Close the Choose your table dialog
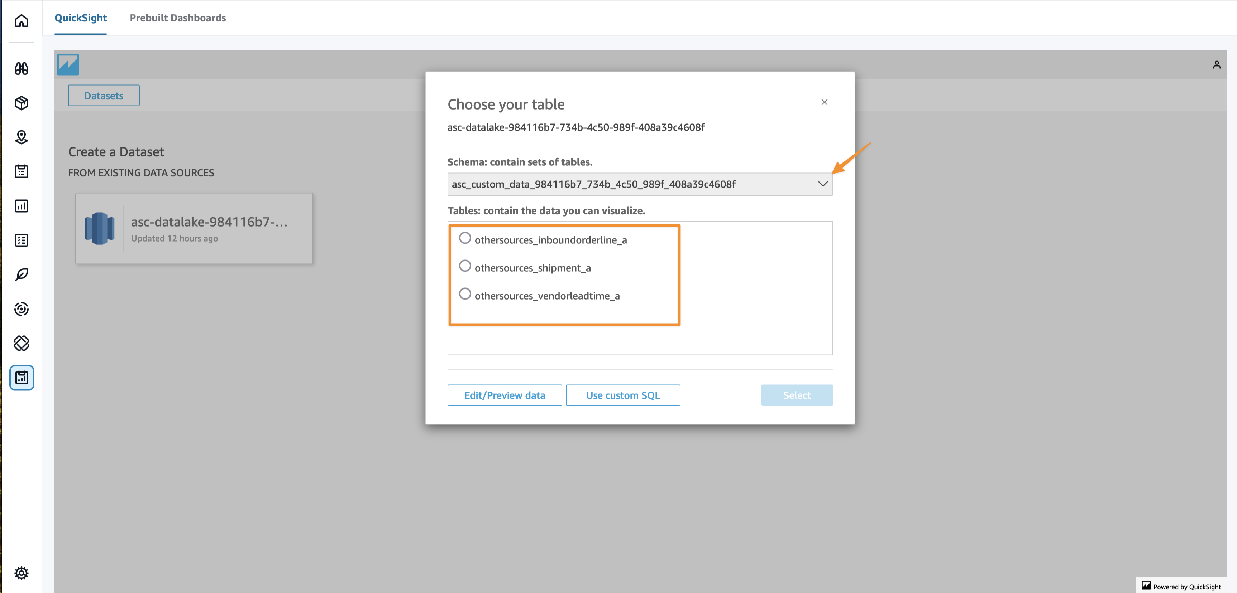The height and width of the screenshot is (593, 1237). 824,102
